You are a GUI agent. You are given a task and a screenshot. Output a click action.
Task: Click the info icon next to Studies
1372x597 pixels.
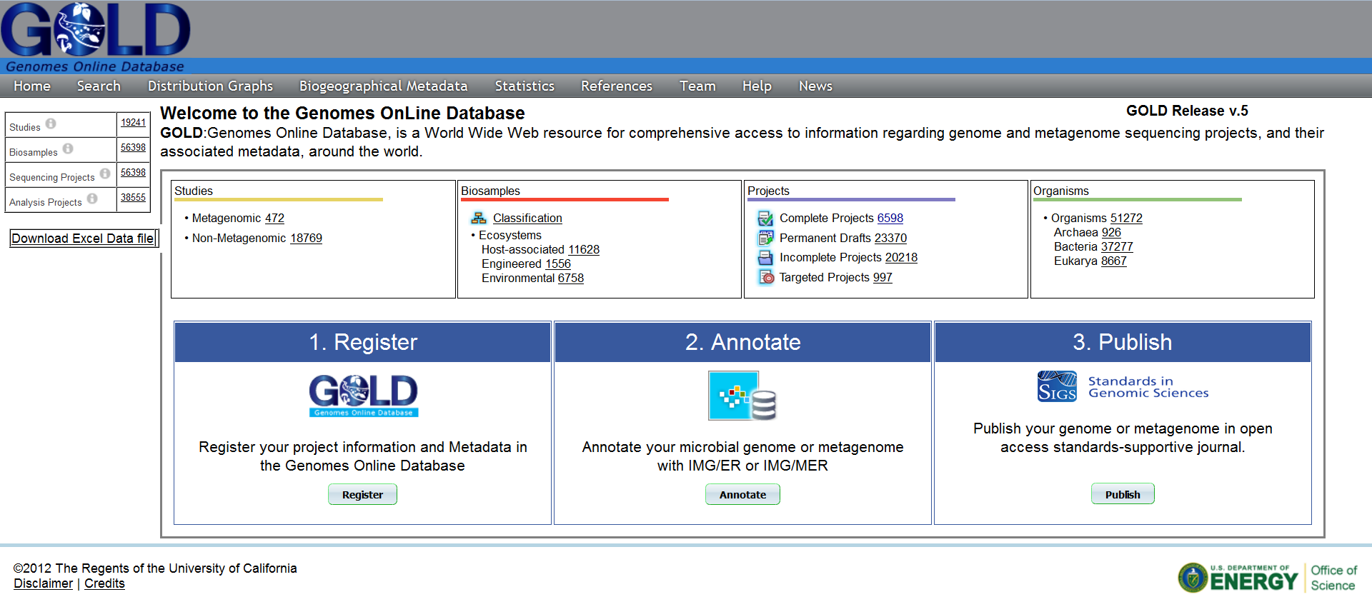(x=51, y=124)
